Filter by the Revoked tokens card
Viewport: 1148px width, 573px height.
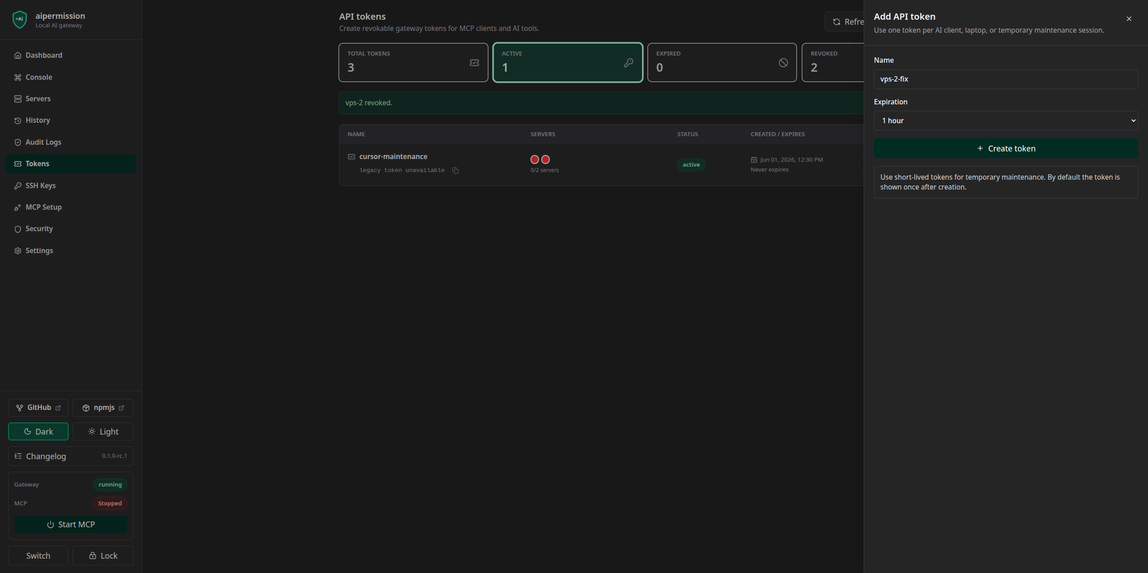[x=833, y=62]
